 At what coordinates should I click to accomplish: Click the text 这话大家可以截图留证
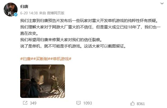pos(104,46)
